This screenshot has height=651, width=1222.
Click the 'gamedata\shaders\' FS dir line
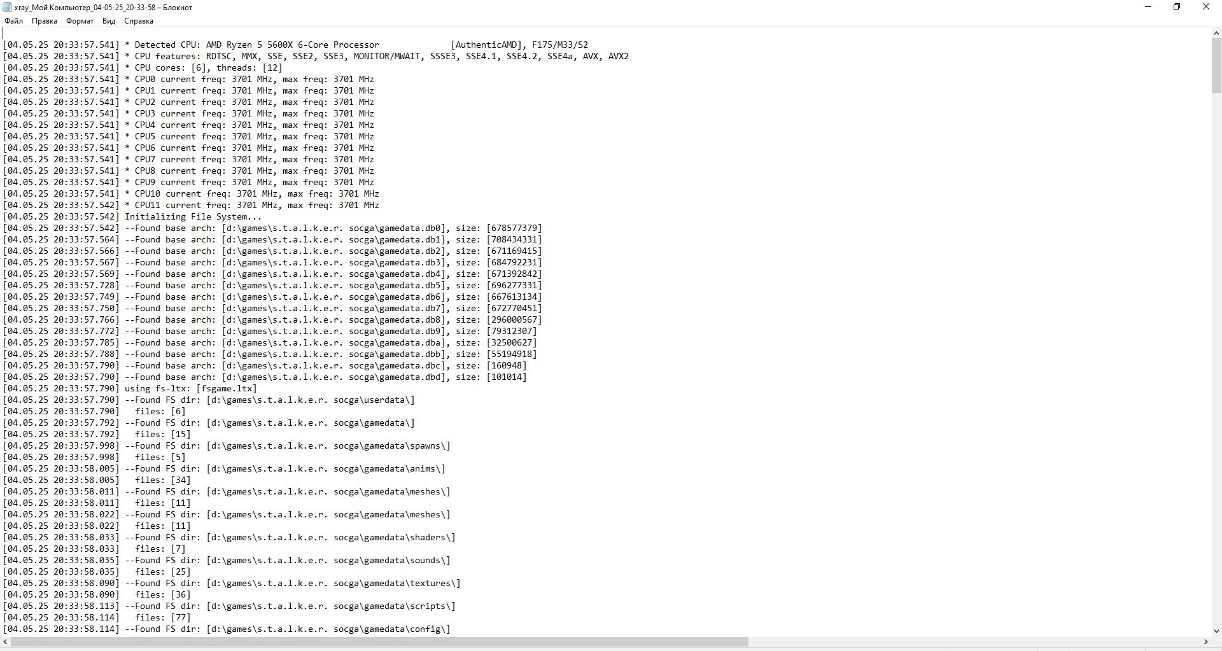click(230, 537)
